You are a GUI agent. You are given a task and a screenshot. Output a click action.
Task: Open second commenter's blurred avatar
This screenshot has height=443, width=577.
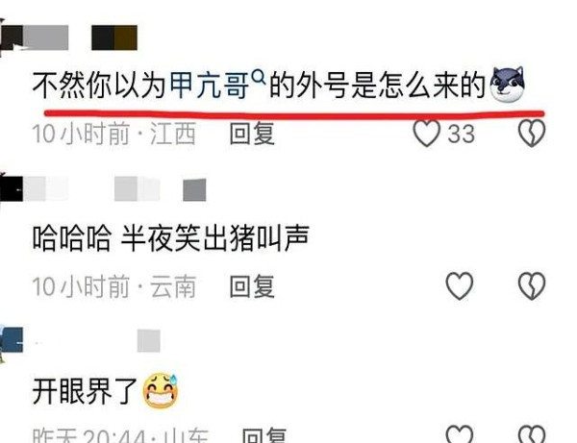[11, 188]
